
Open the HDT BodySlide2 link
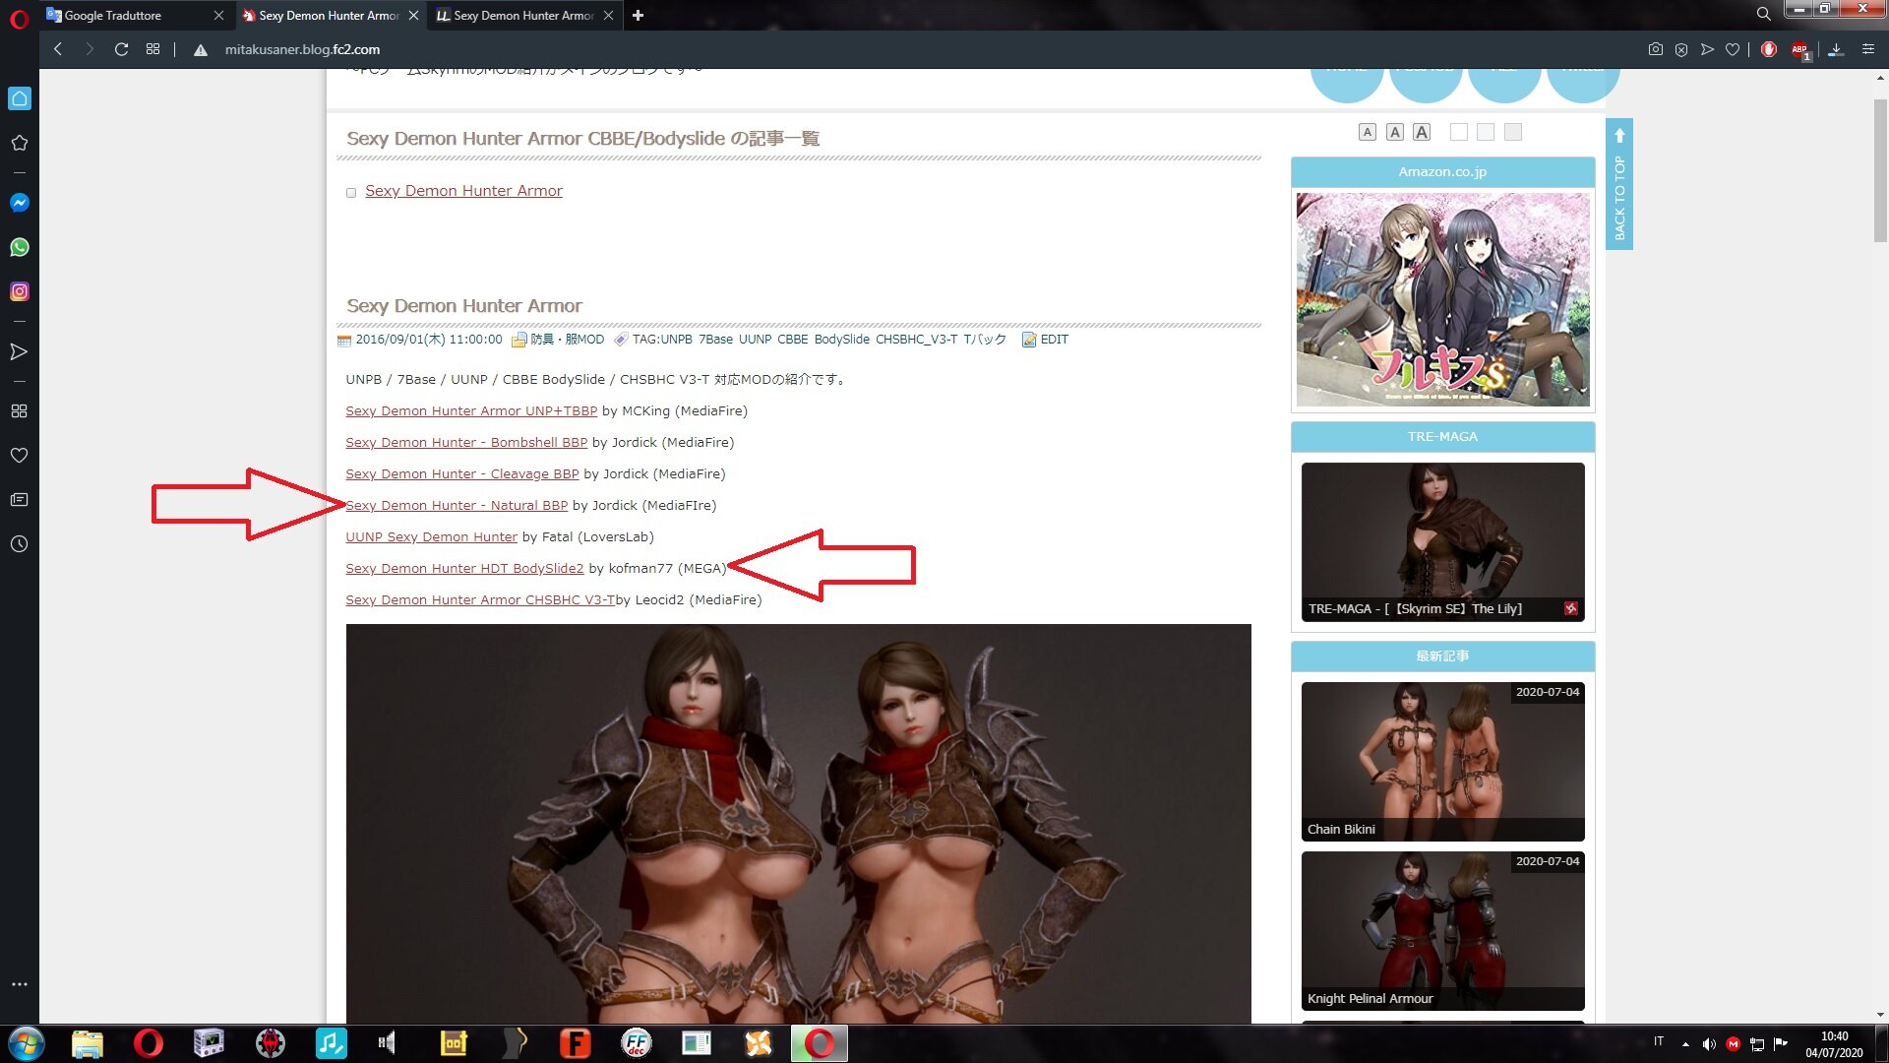click(x=464, y=569)
